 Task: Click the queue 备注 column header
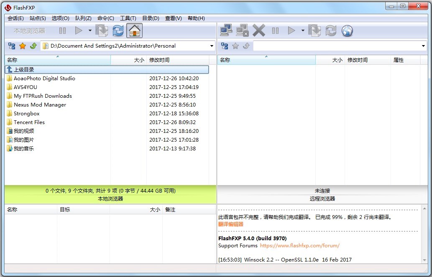(x=189, y=210)
